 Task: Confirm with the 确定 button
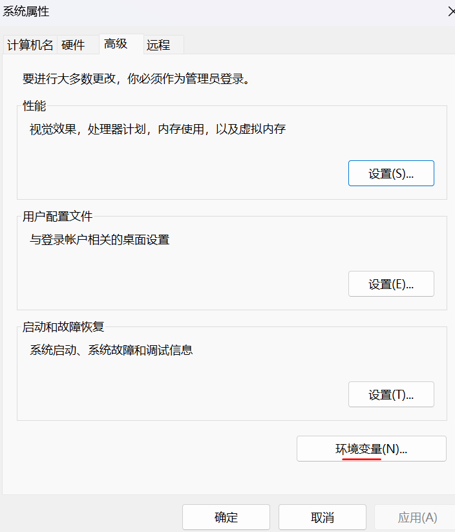coord(226,517)
